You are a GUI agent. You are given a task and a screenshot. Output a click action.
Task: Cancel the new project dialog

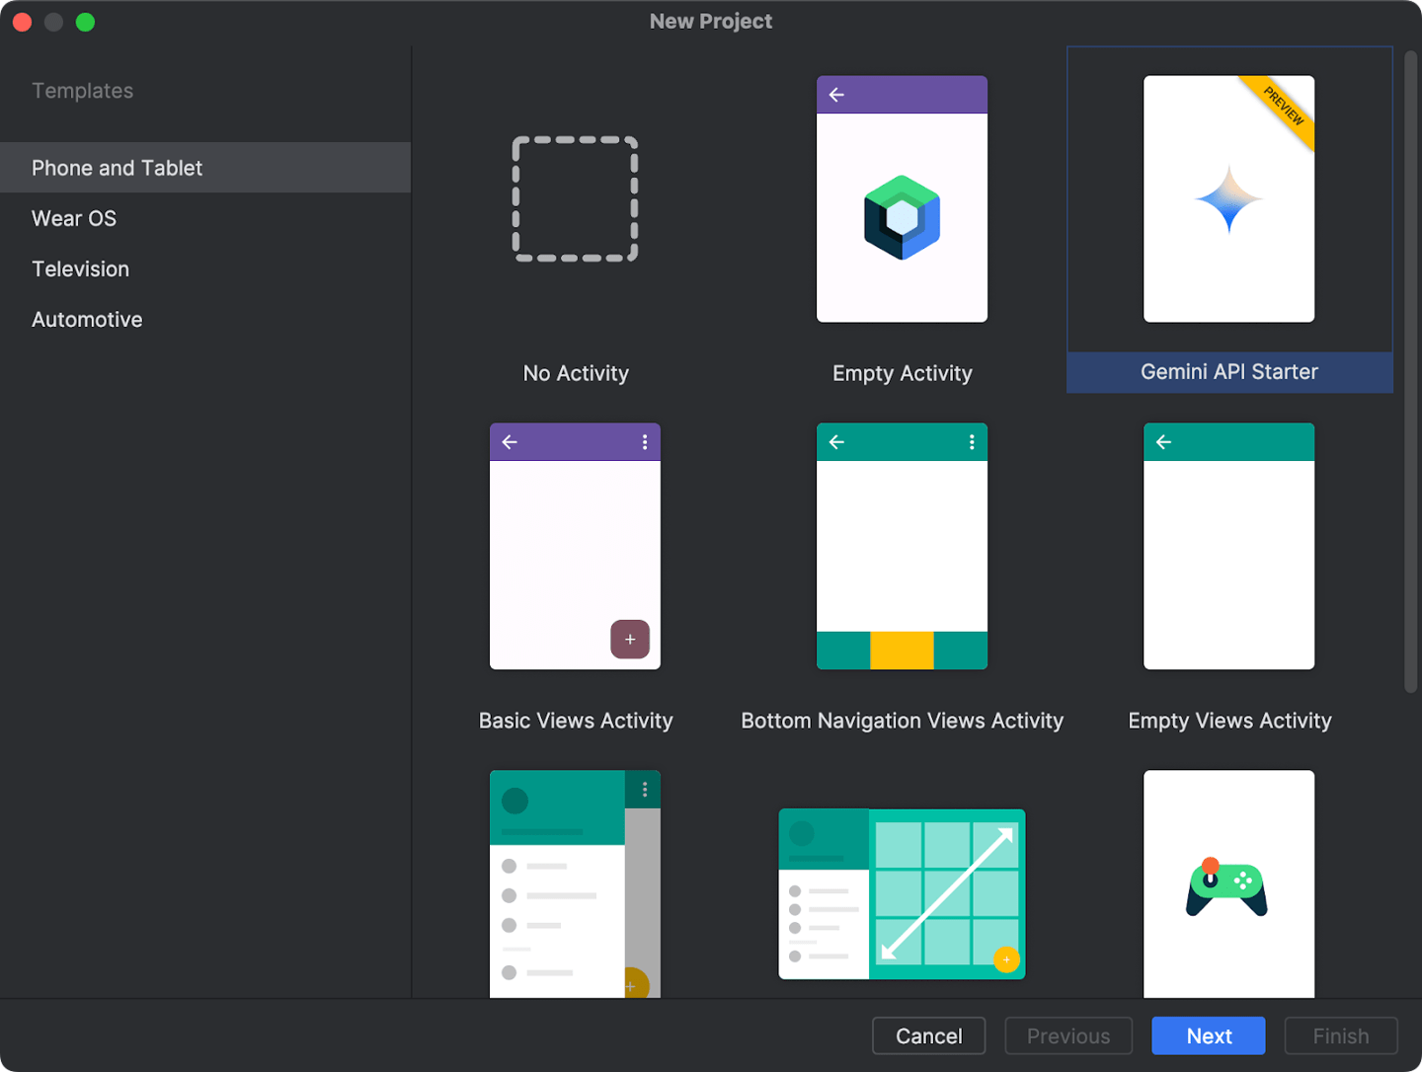tap(928, 1035)
